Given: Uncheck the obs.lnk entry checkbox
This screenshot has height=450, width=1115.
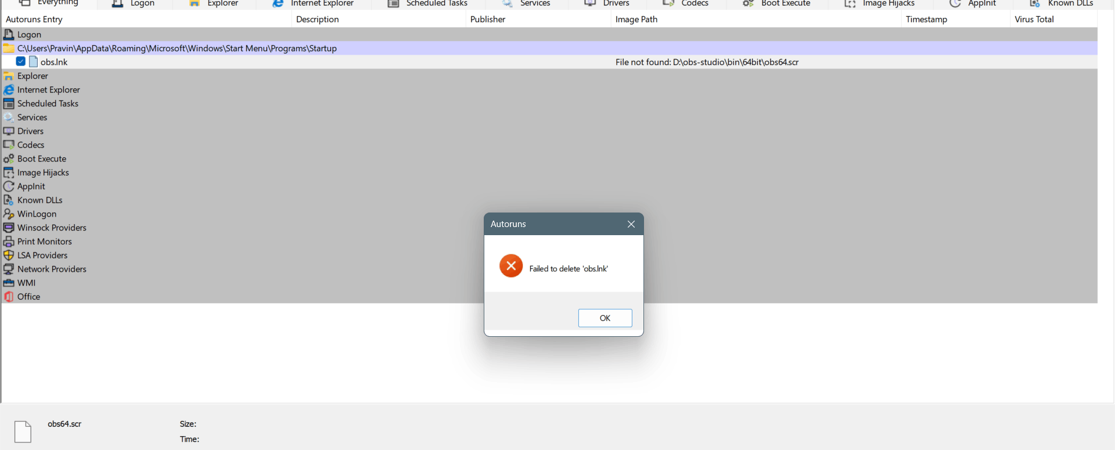Looking at the screenshot, I should pyautogui.click(x=21, y=62).
